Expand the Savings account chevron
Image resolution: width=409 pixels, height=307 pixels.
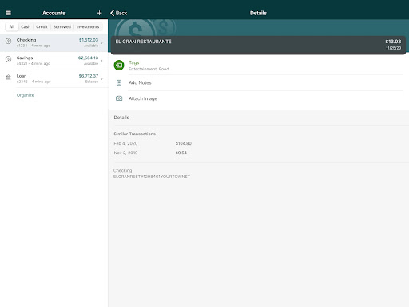point(101,61)
